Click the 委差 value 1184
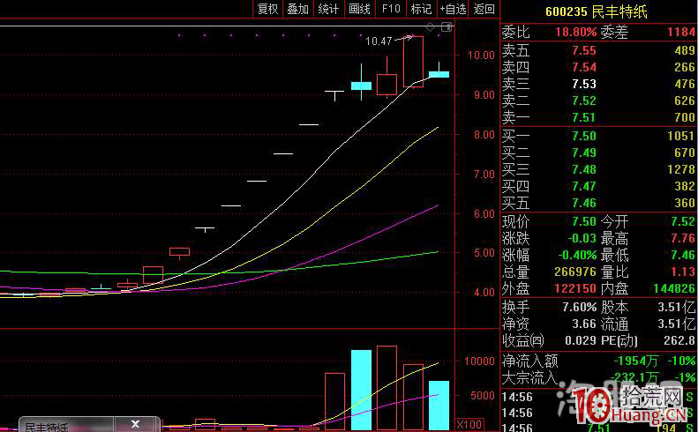Viewport: 698px width, 432px height. [x=681, y=32]
